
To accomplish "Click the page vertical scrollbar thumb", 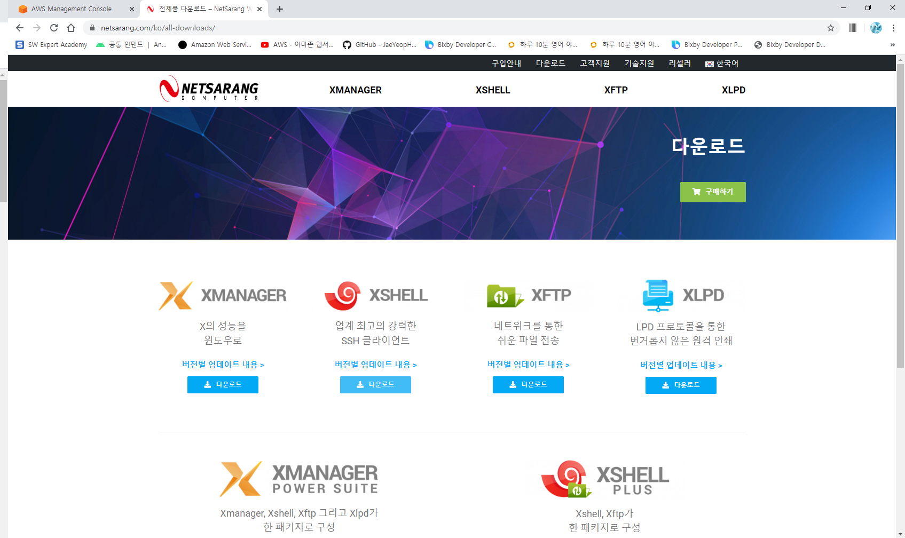I will [900, 216].
